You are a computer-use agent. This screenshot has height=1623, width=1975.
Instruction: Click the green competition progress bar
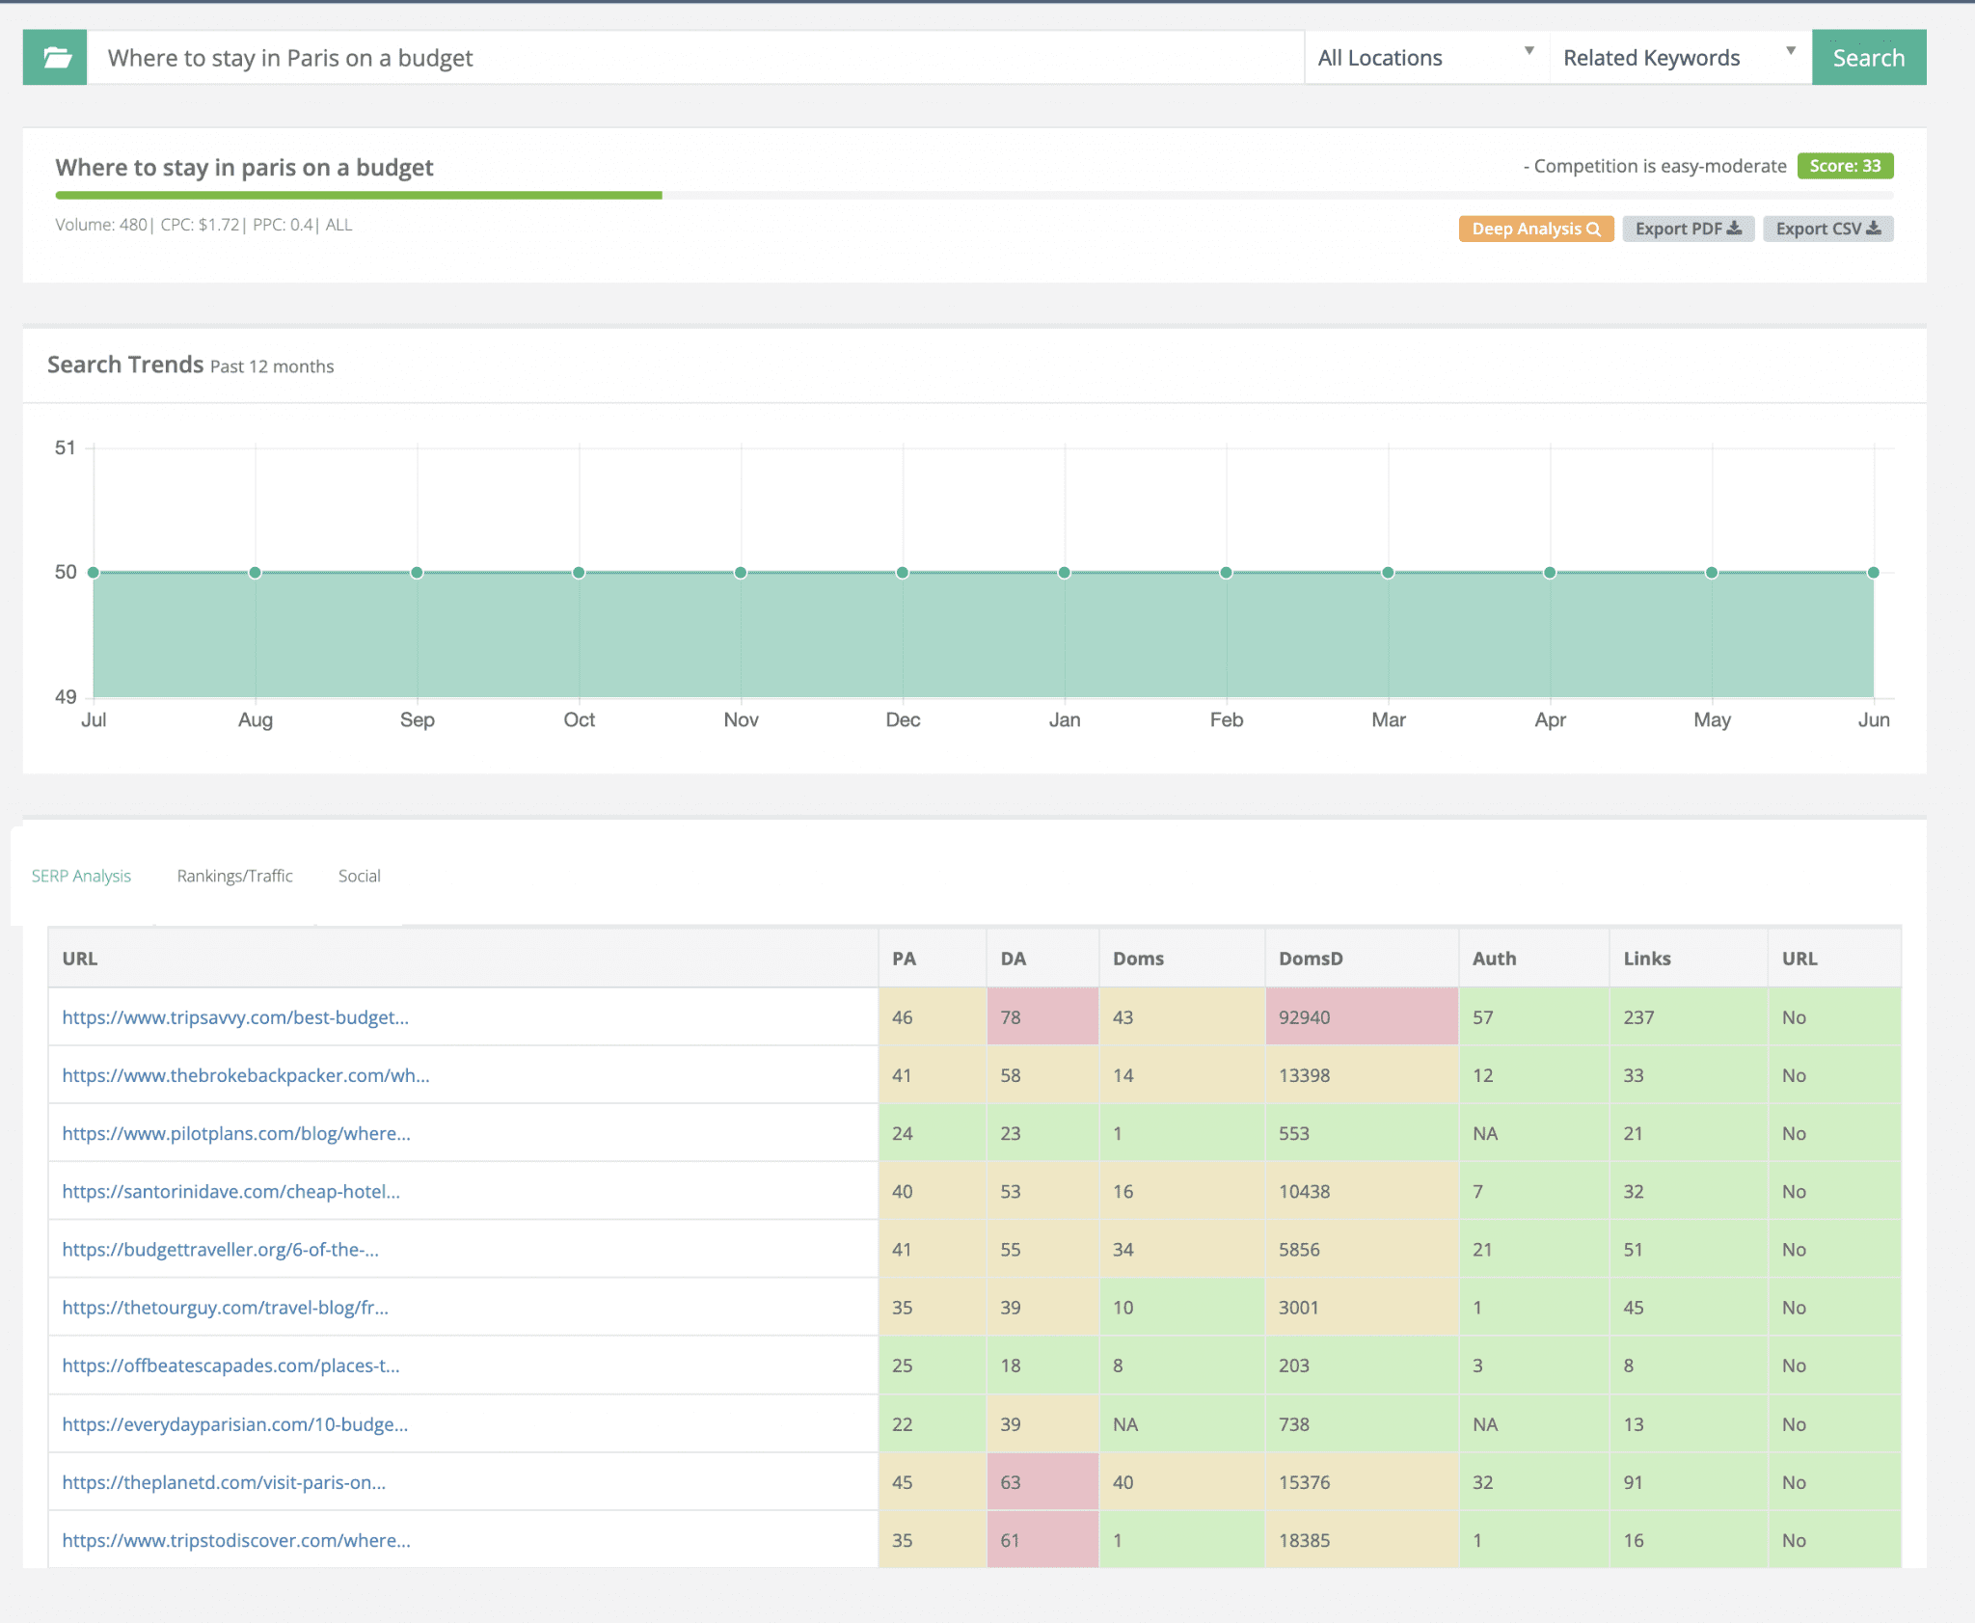359,195
